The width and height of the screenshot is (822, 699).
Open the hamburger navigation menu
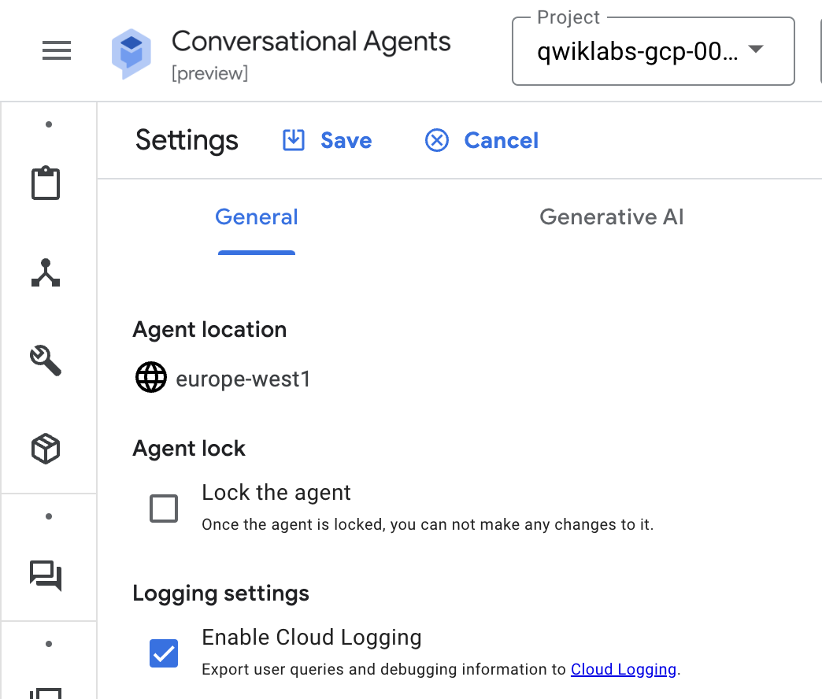coord(57,50)
